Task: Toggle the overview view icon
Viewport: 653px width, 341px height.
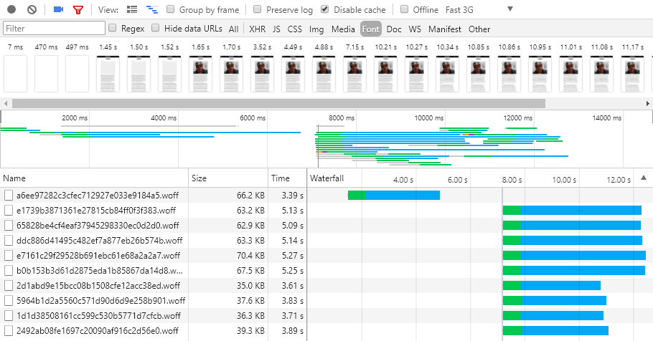Action: 152,9
